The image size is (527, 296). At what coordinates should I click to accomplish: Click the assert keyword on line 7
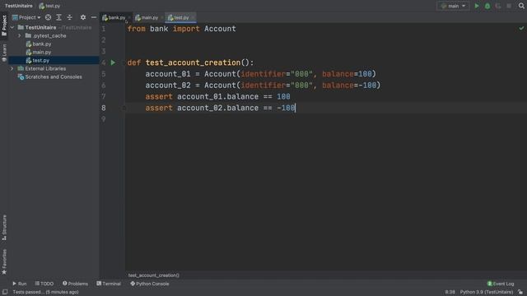pos(159,97)
